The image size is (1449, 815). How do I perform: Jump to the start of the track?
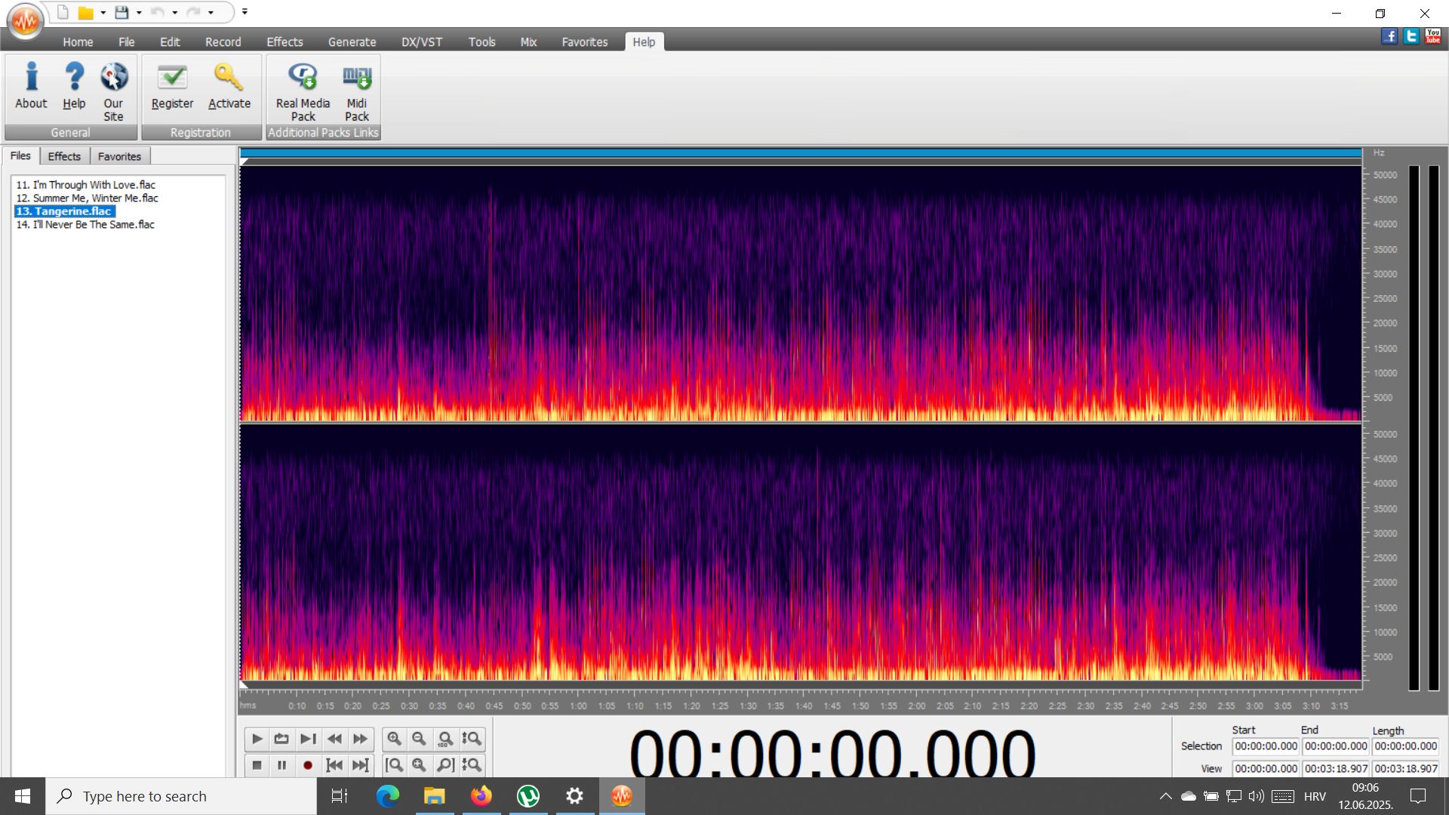click(x=334, y=765)
